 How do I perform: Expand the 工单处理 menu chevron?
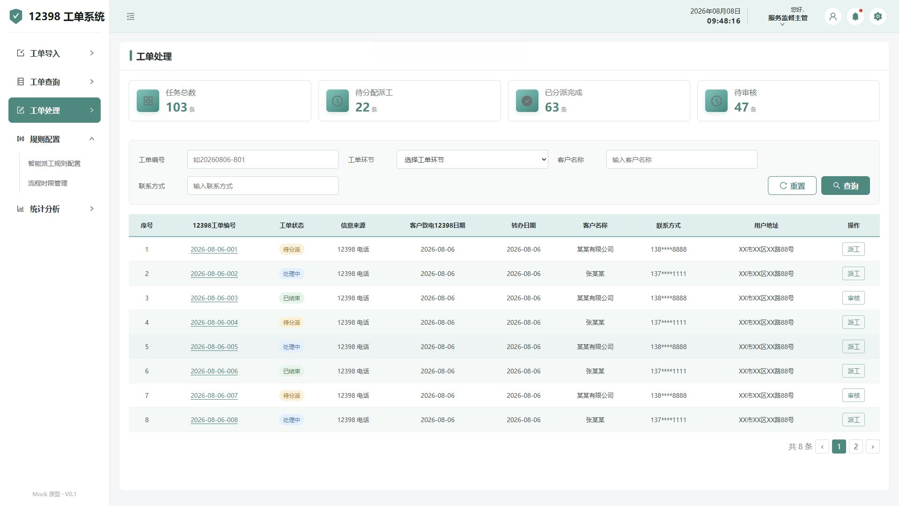click(x=92, y=110)
